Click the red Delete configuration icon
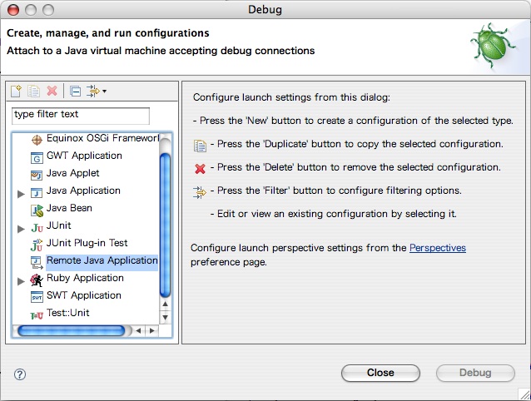Screen dimensions: 531x401 pyautogui.click(x=52, y=91)
